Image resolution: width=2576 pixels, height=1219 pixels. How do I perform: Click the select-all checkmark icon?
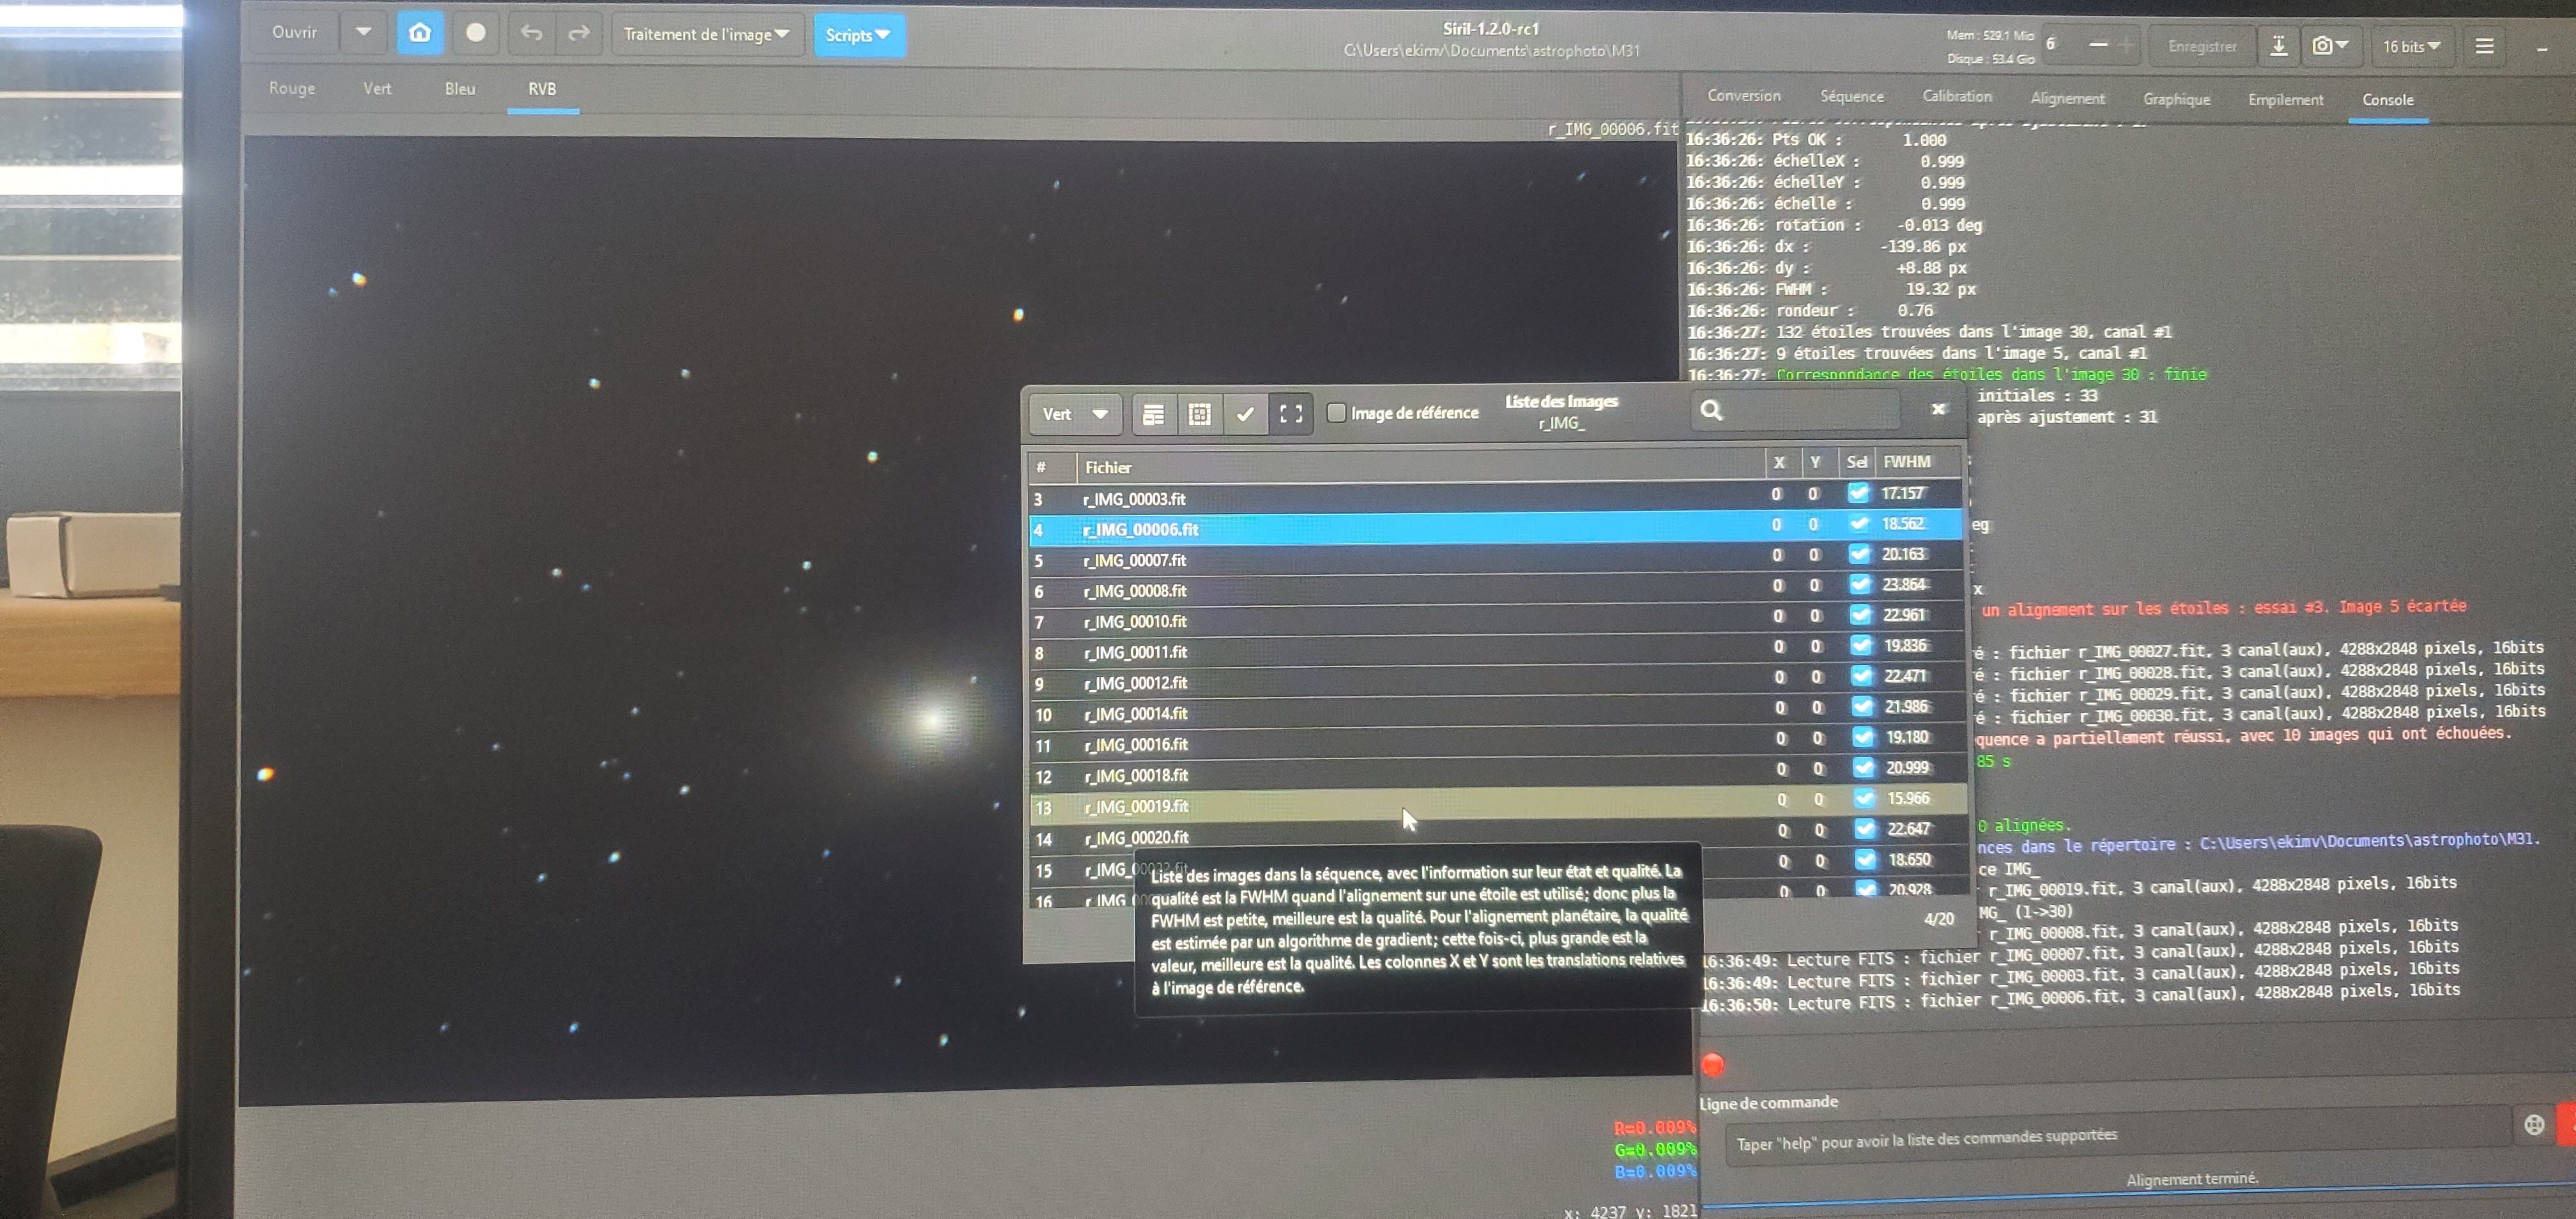1245,414
